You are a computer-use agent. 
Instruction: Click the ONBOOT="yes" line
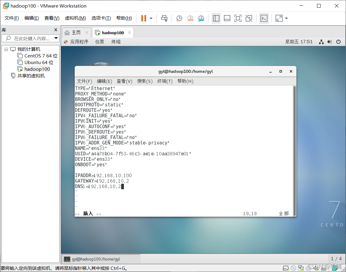click(x=91, y=165)
